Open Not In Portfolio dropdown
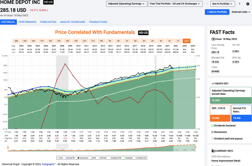Viewport: 252px width, 166px height. tap(223, 4)
